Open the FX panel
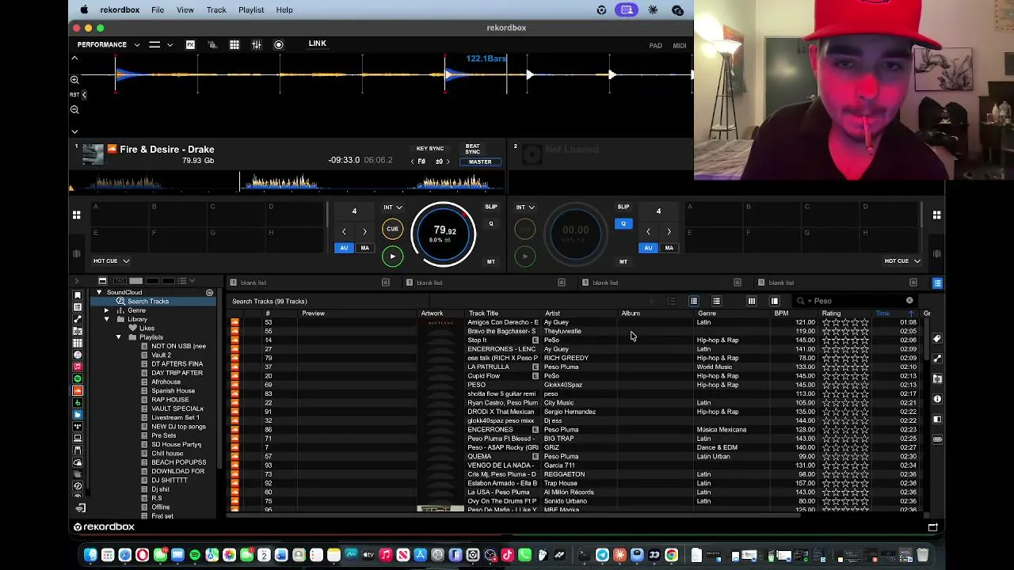 click(x=190, y=44)
